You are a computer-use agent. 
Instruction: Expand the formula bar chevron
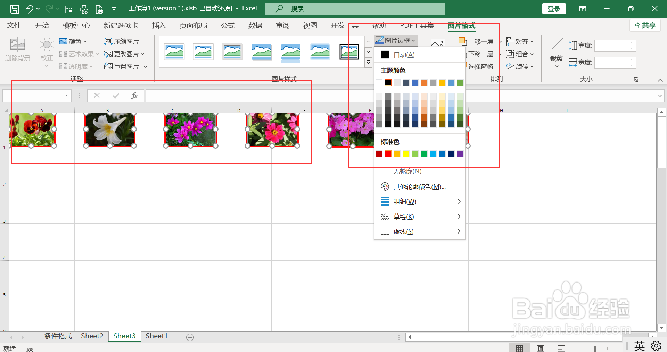click(x=660, y=96)
